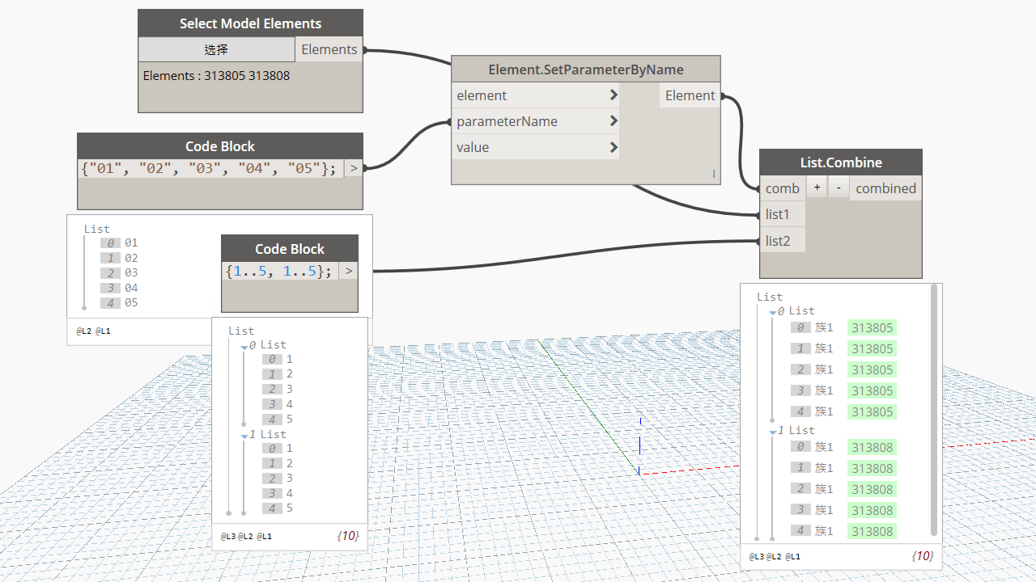Image resolution: width=1036 pixels, height=582 pixels.
Task: Click the value input port label
Action: tap(473, 147)
